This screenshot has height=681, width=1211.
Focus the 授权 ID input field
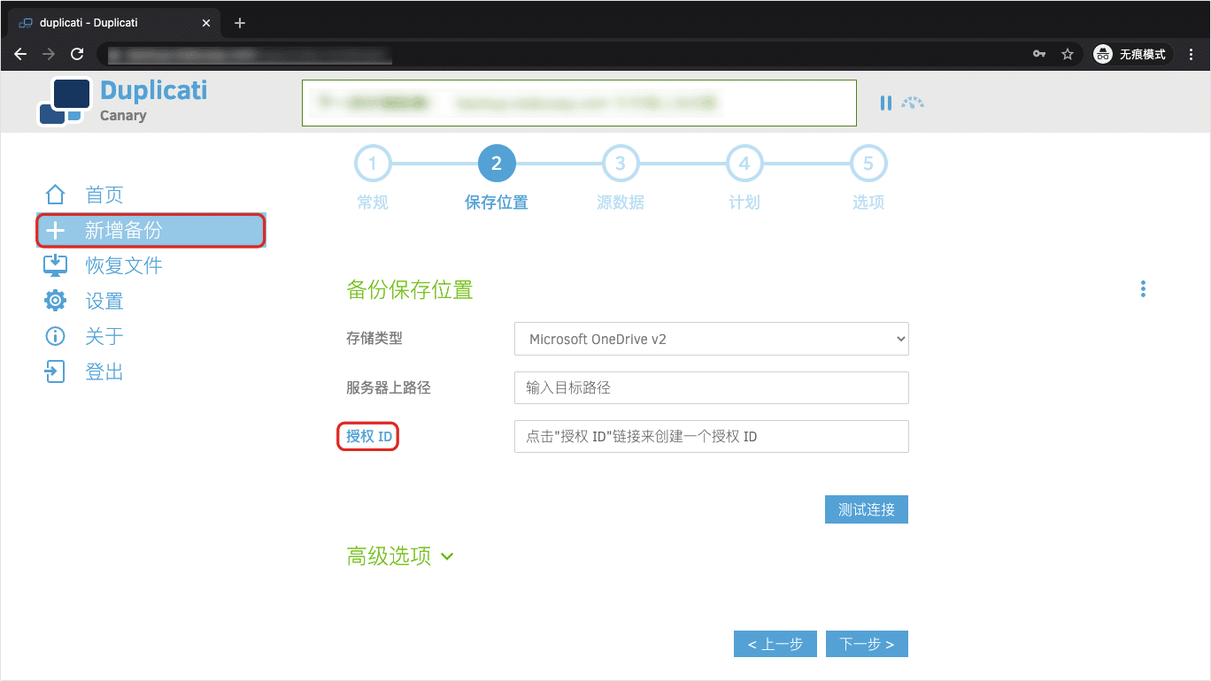point(711,436)
